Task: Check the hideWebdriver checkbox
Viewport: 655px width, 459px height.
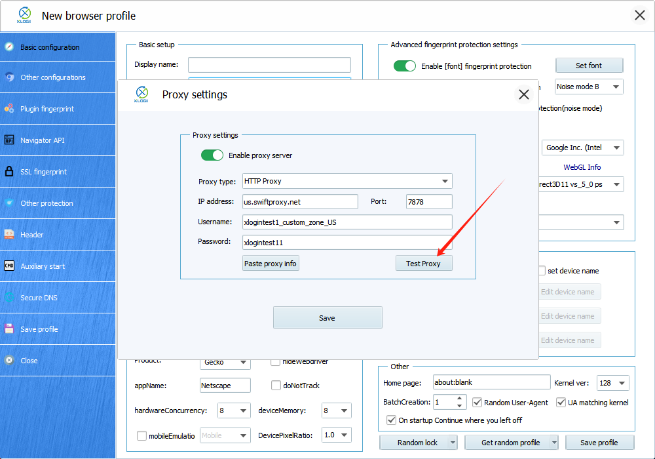Action: 275,361
